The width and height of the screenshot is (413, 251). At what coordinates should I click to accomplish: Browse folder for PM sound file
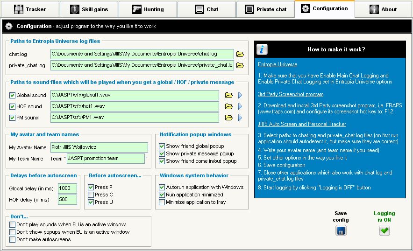(229, 118)
